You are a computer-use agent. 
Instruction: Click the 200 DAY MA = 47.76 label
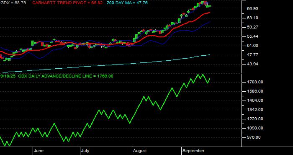(x=127, y=3)
